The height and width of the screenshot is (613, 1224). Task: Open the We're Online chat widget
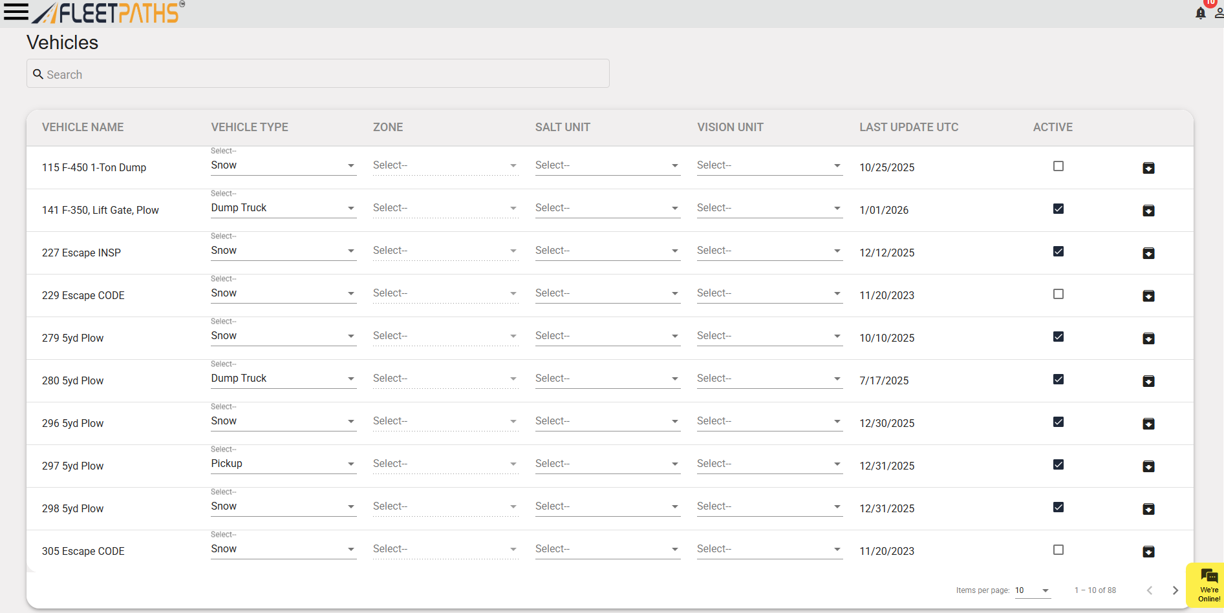[1208, 585]
